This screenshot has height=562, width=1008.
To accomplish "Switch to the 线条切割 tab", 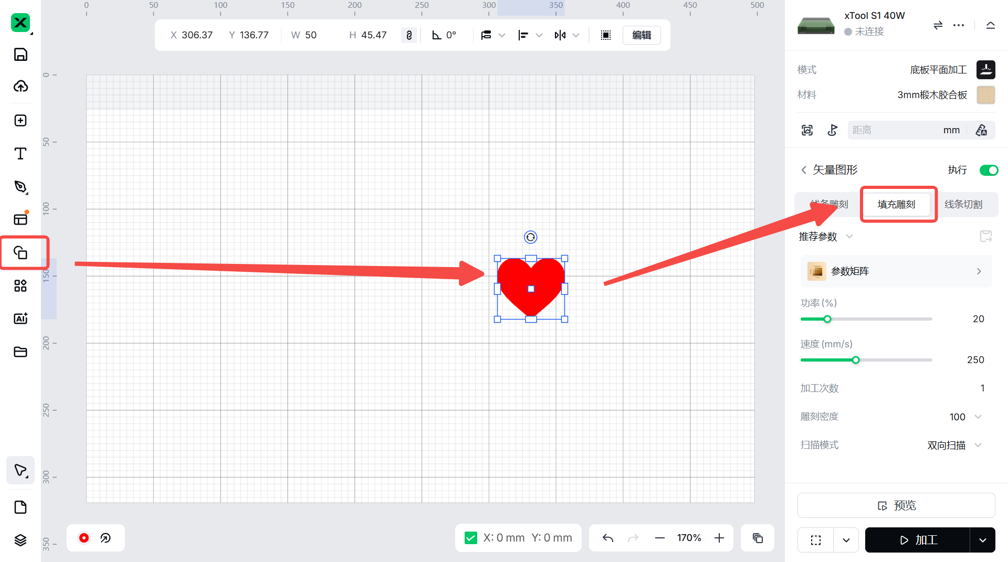I will 963,204.
